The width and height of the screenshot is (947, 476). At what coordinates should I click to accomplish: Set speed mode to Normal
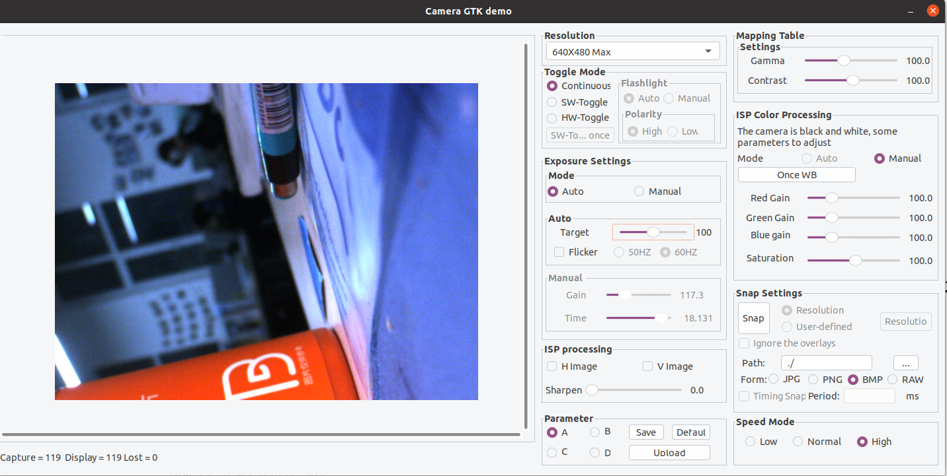coord(798,442)
